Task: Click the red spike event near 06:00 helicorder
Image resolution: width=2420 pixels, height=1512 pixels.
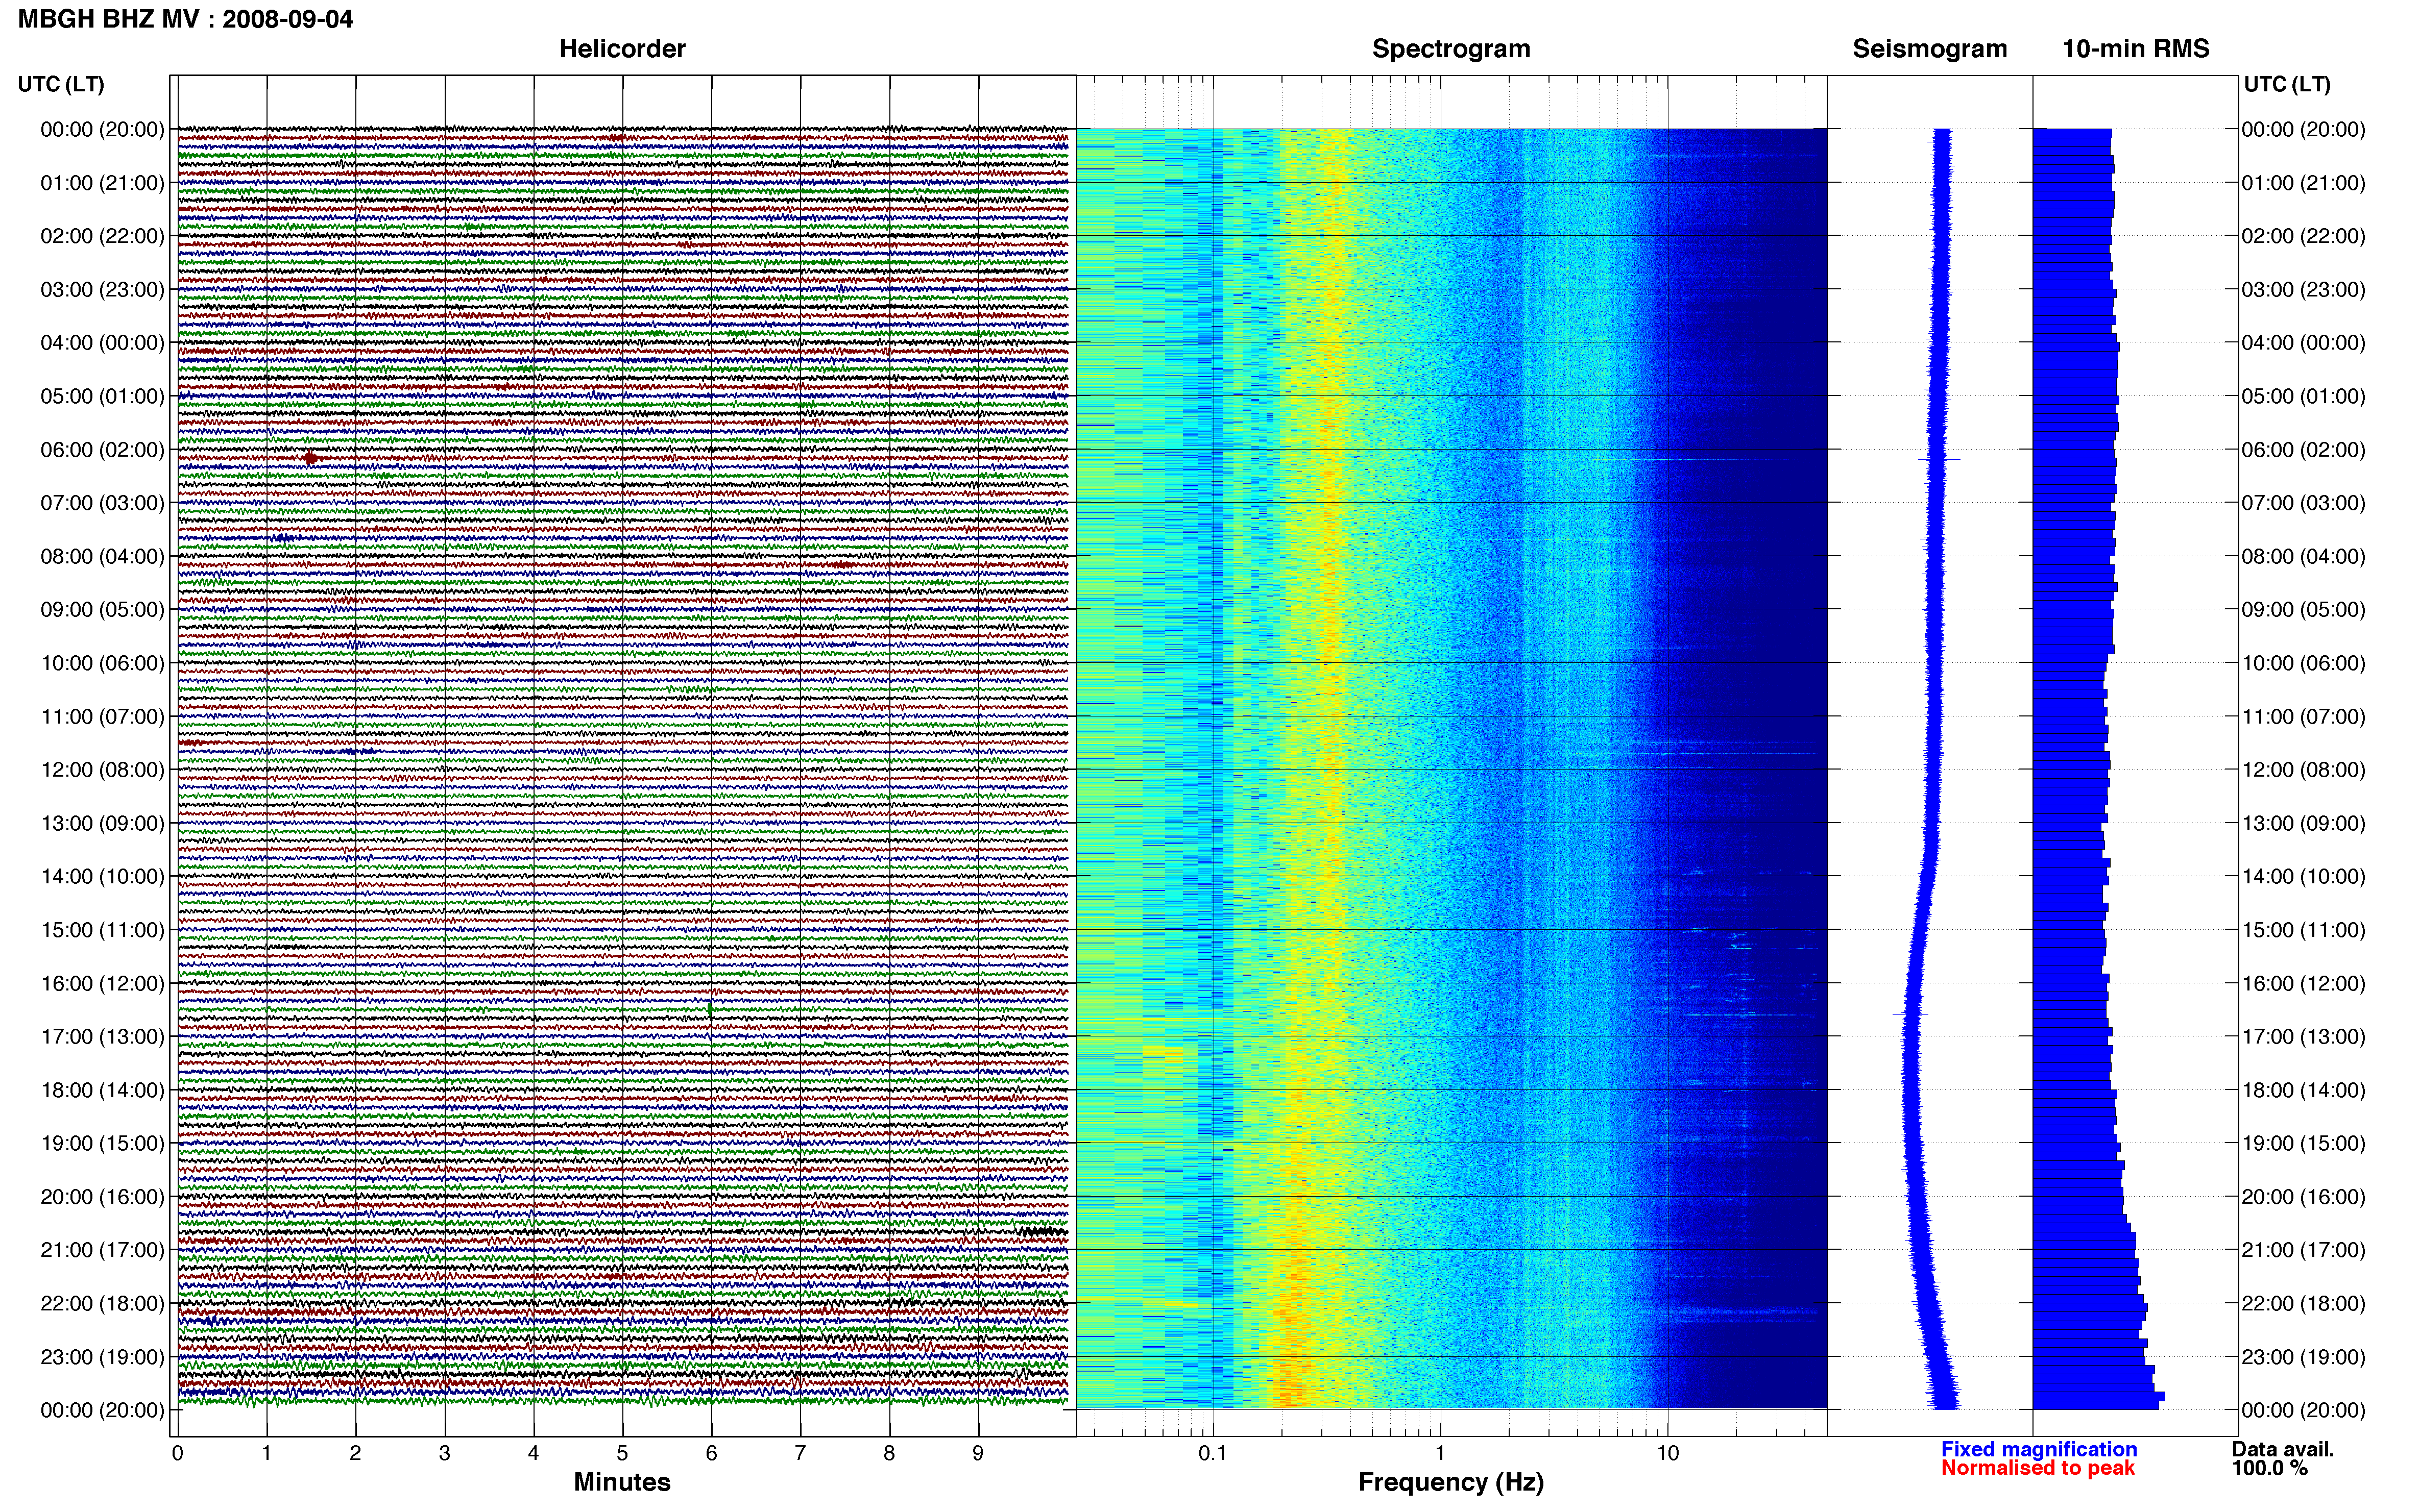Action: (311, 458)
